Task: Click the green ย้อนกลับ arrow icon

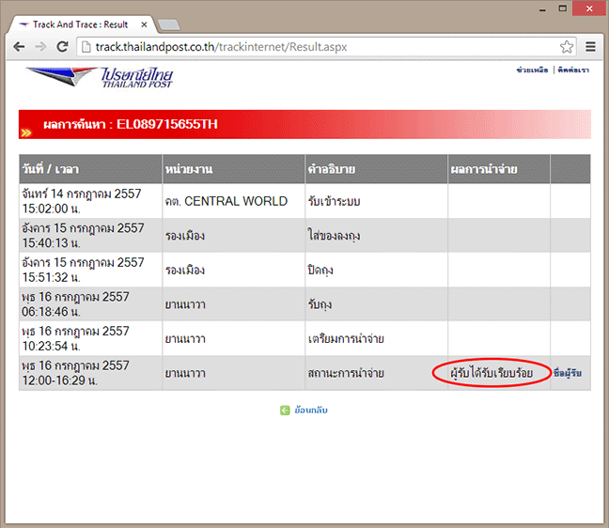Action: point(285,411)
